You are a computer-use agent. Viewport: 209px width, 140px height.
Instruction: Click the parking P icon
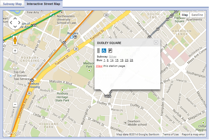[110, 51]
